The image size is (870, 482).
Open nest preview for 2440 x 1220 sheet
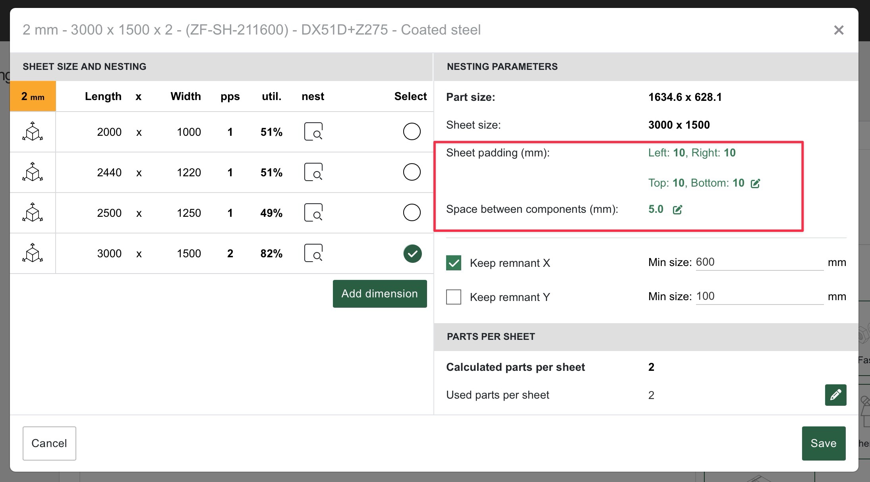click(x=313, y=172)
